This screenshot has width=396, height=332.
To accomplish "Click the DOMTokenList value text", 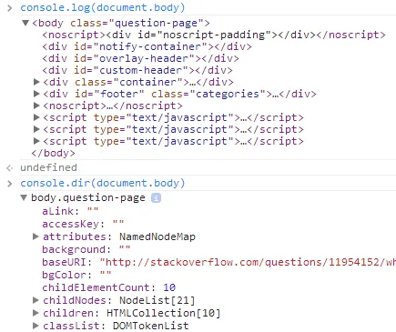I will pos(151,326).
